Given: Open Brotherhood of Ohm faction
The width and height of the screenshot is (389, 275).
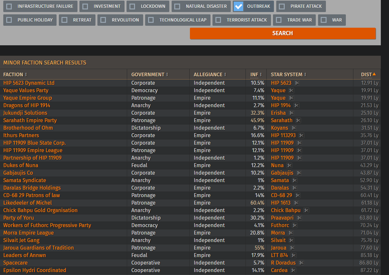Looking at the screenshot, I should pos(28,128).
